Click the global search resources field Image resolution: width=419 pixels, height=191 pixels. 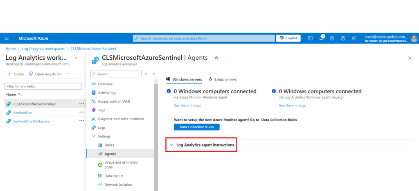click(x=204, y=38)
